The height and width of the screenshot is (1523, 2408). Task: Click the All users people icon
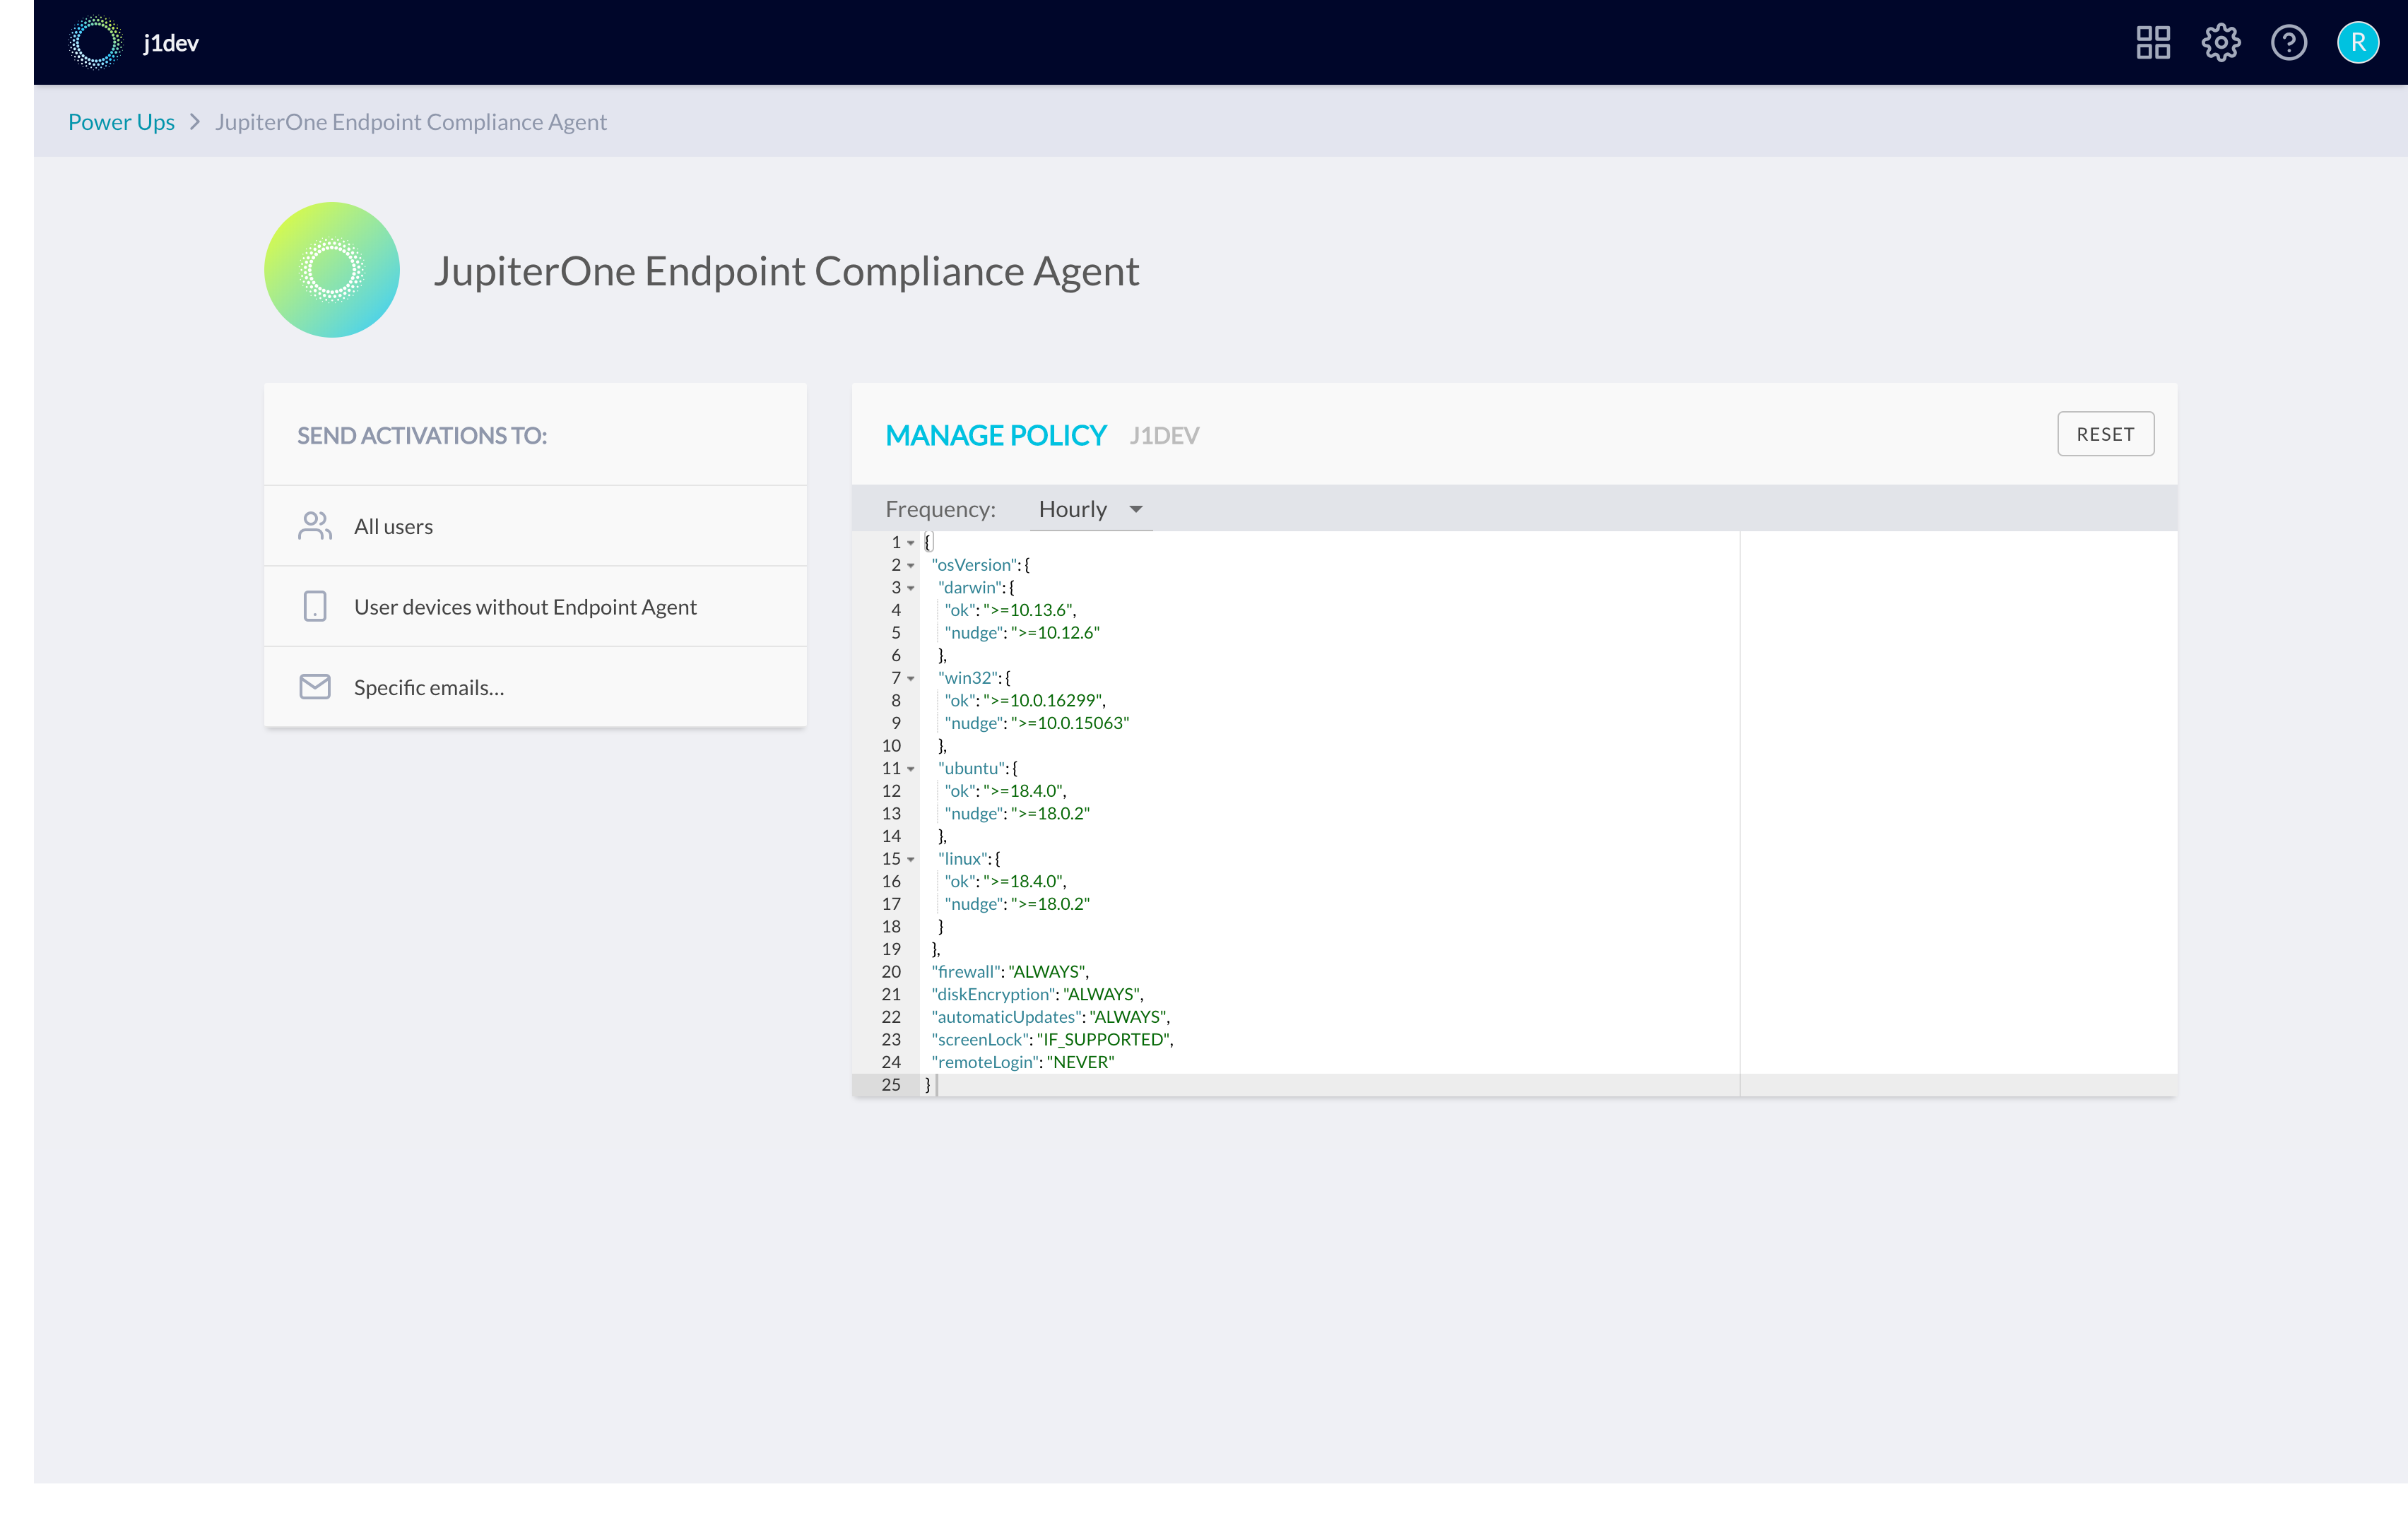tap(315, 526)
